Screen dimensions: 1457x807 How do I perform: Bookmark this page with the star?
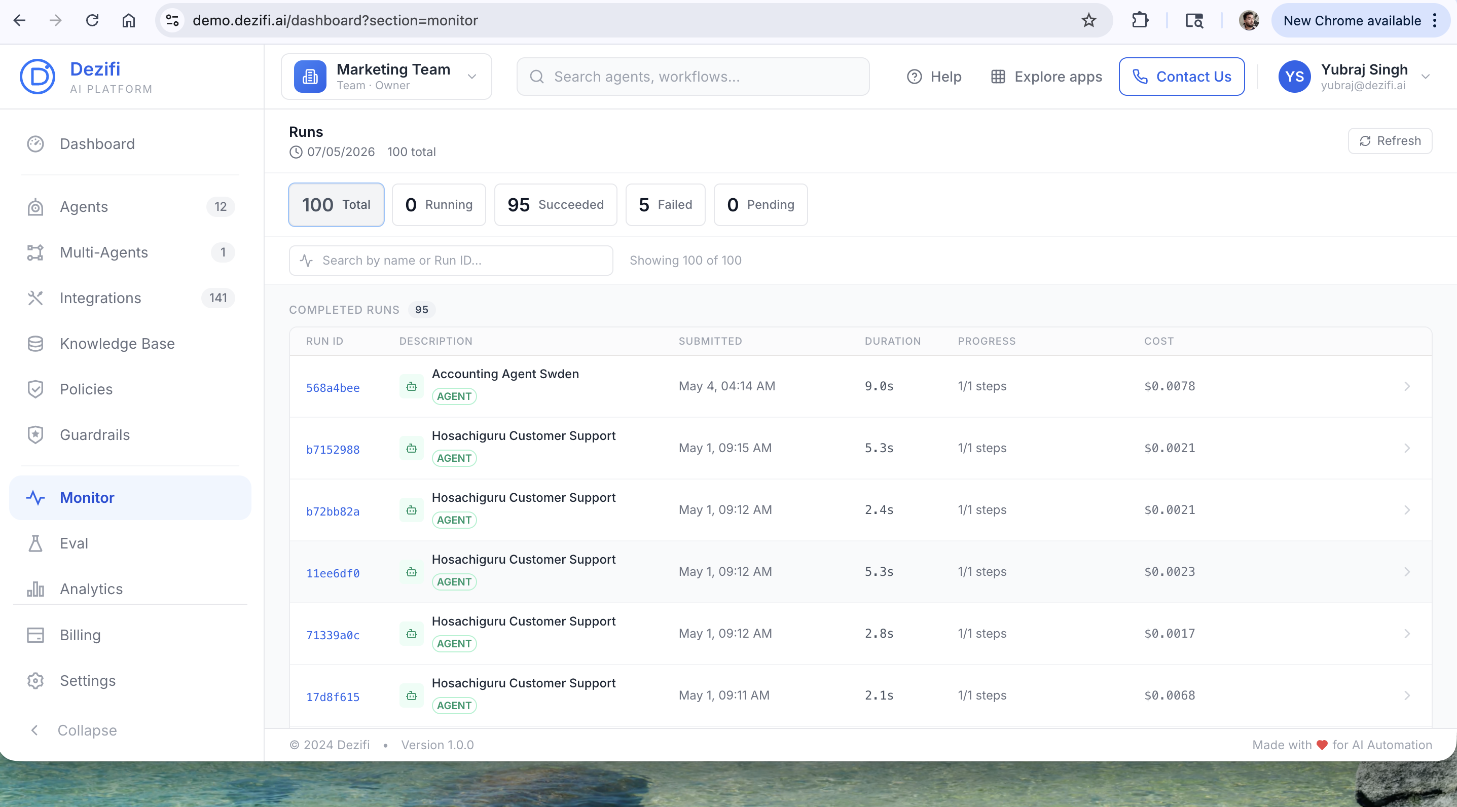(x=1088, y=20)
